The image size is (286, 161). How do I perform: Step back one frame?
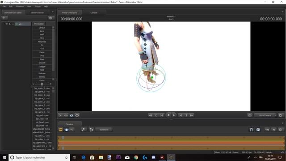[162, 115]
